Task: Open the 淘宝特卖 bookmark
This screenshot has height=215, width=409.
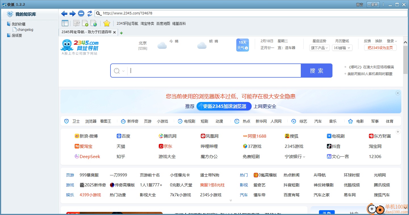Action: click(x=147, y=24)
